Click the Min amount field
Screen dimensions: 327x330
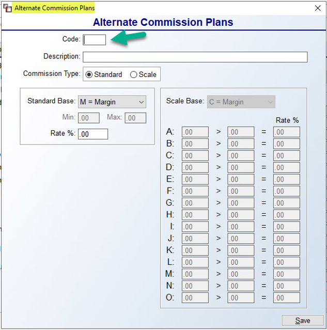[89, 118]
